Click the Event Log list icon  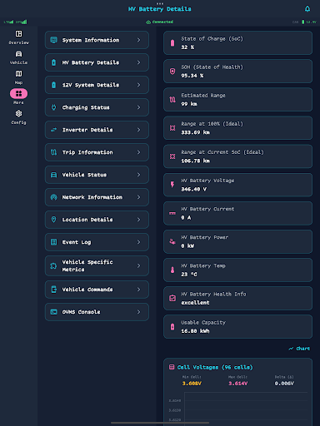[53, 242]
